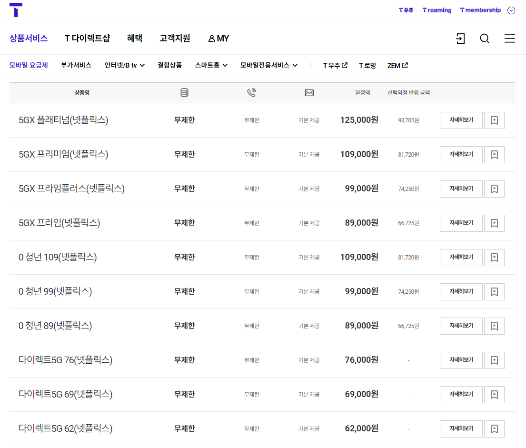Open the 고객지원 menu
This screenshot has height=448, width=526.
[175, 39]
